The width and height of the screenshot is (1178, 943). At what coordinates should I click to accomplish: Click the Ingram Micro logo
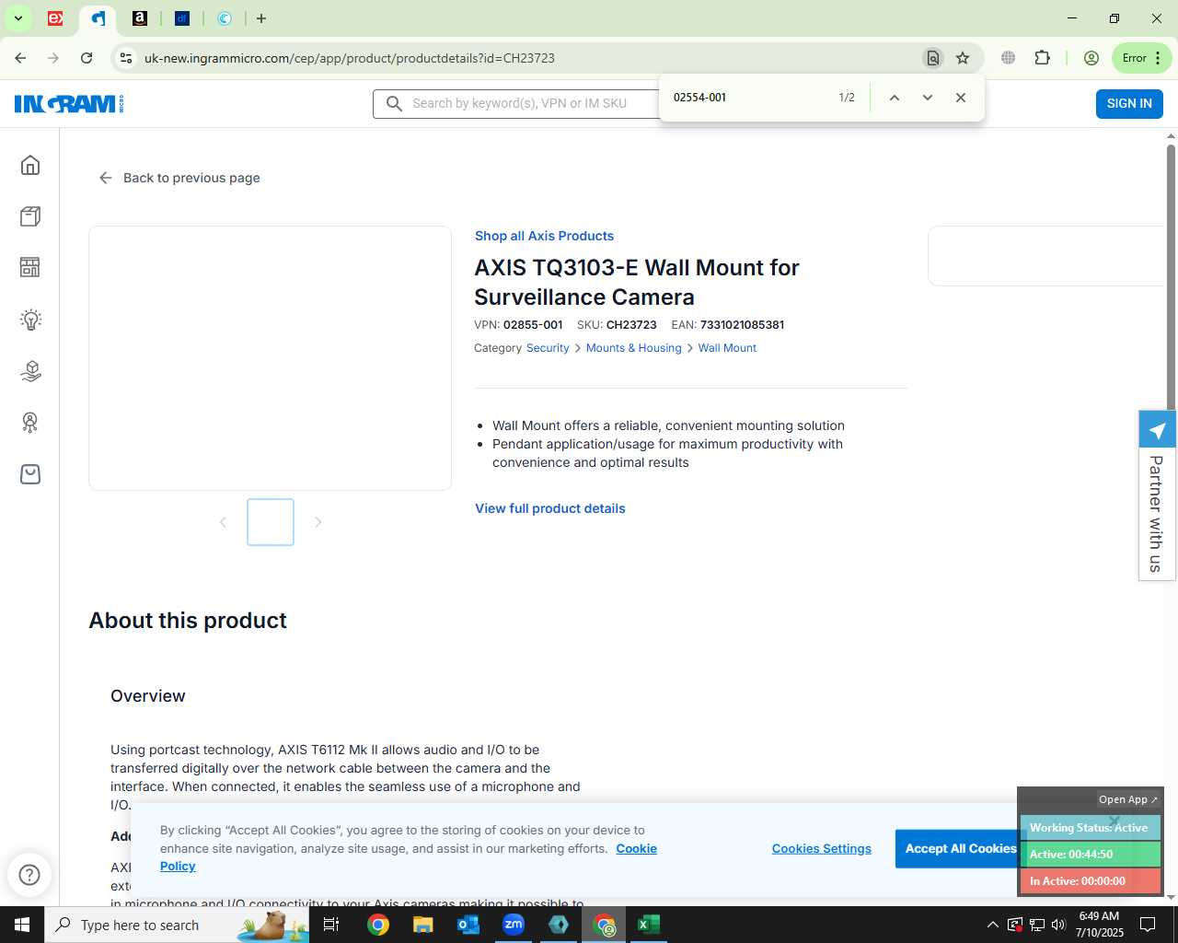[x=69, y=104]
